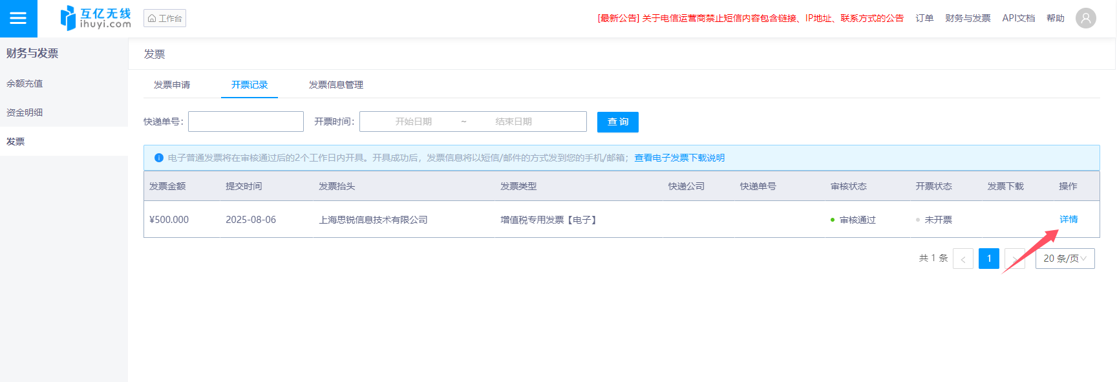Select 资金明细 in the sidebar

(25, 112)
